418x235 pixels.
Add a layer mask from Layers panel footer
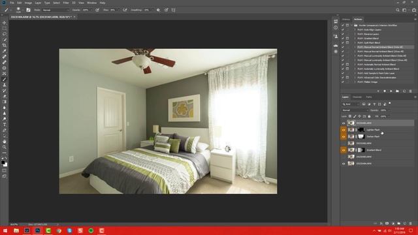387,223
